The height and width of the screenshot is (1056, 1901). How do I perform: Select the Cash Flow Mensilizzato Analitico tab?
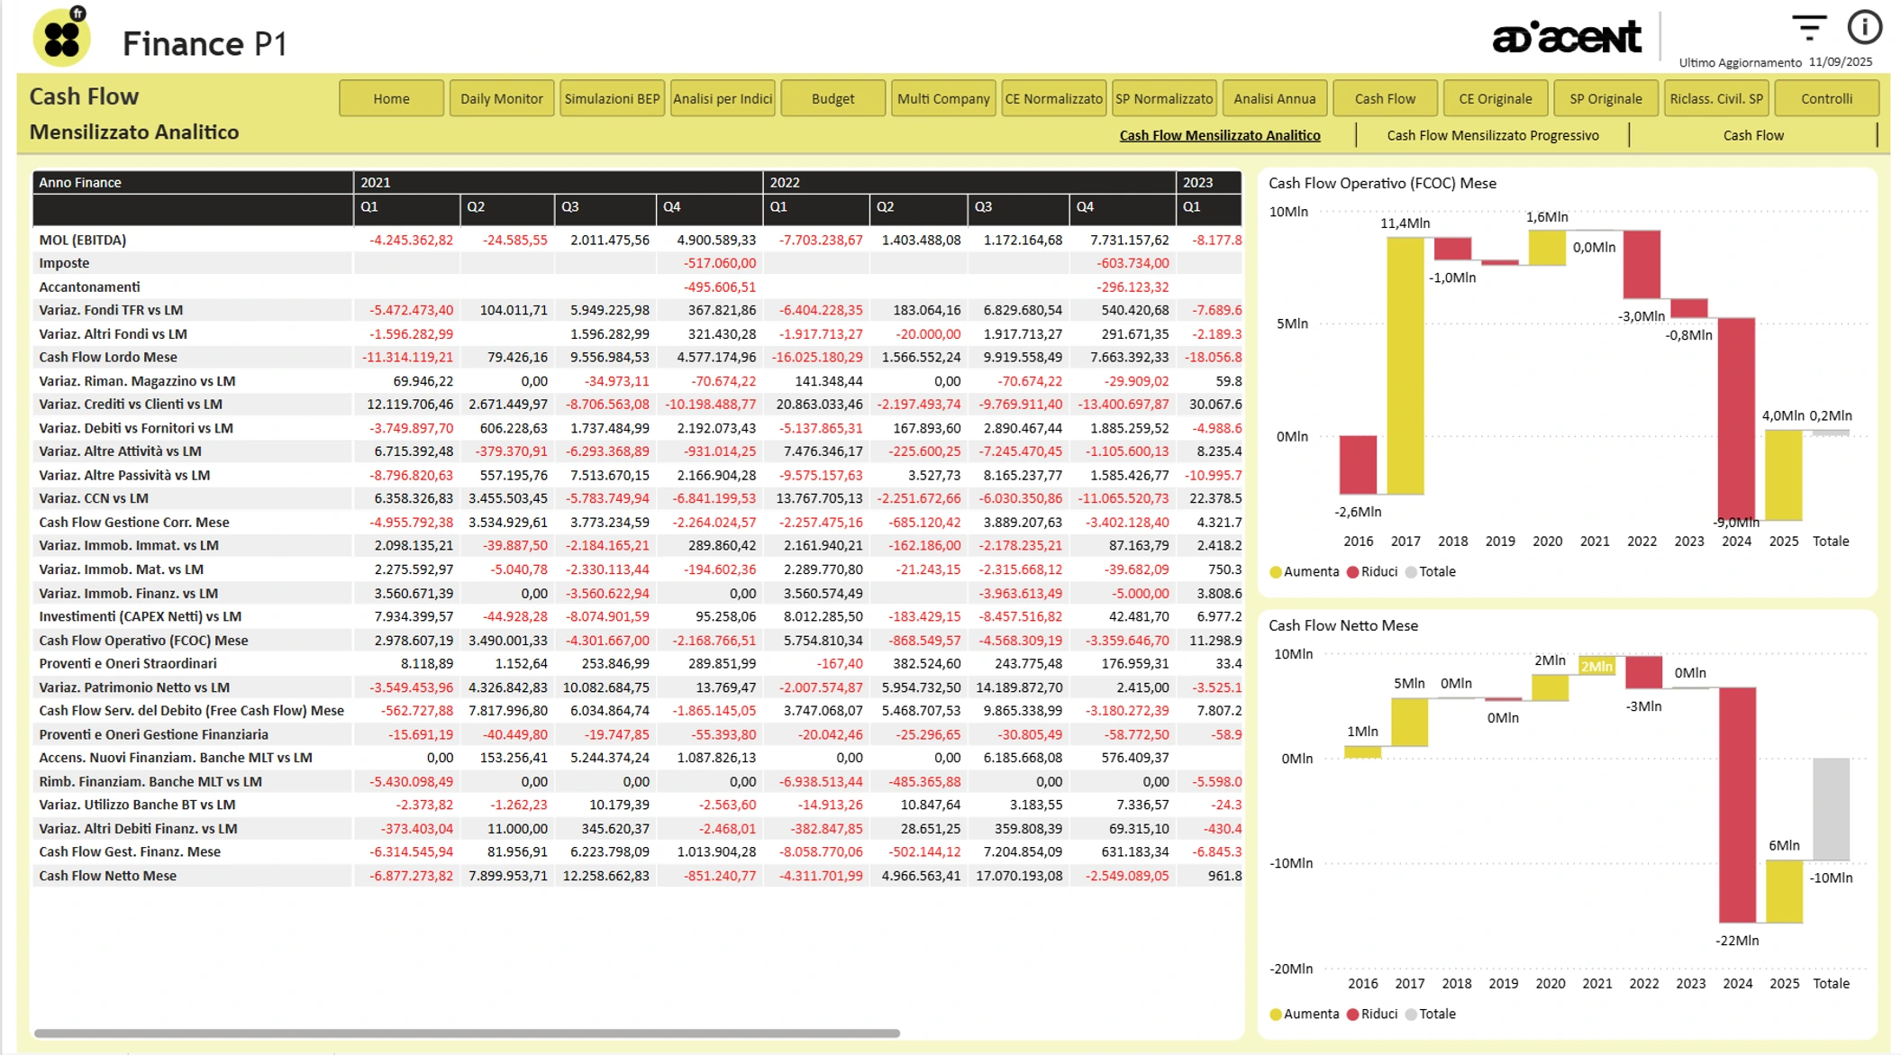1219,135
